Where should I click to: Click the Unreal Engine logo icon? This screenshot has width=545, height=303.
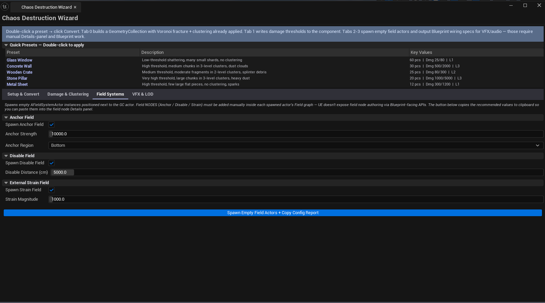coord(5,6)
